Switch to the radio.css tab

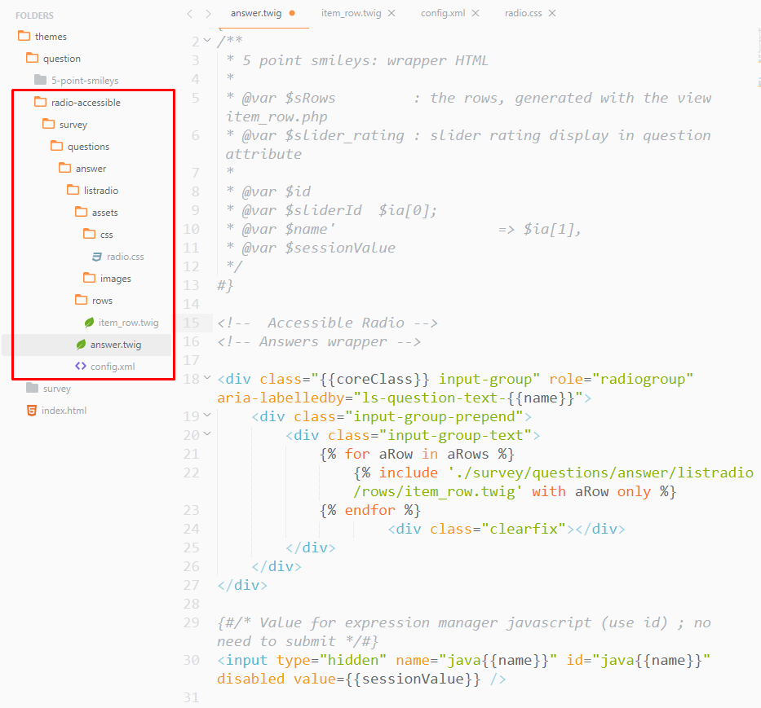coord(524,13)
